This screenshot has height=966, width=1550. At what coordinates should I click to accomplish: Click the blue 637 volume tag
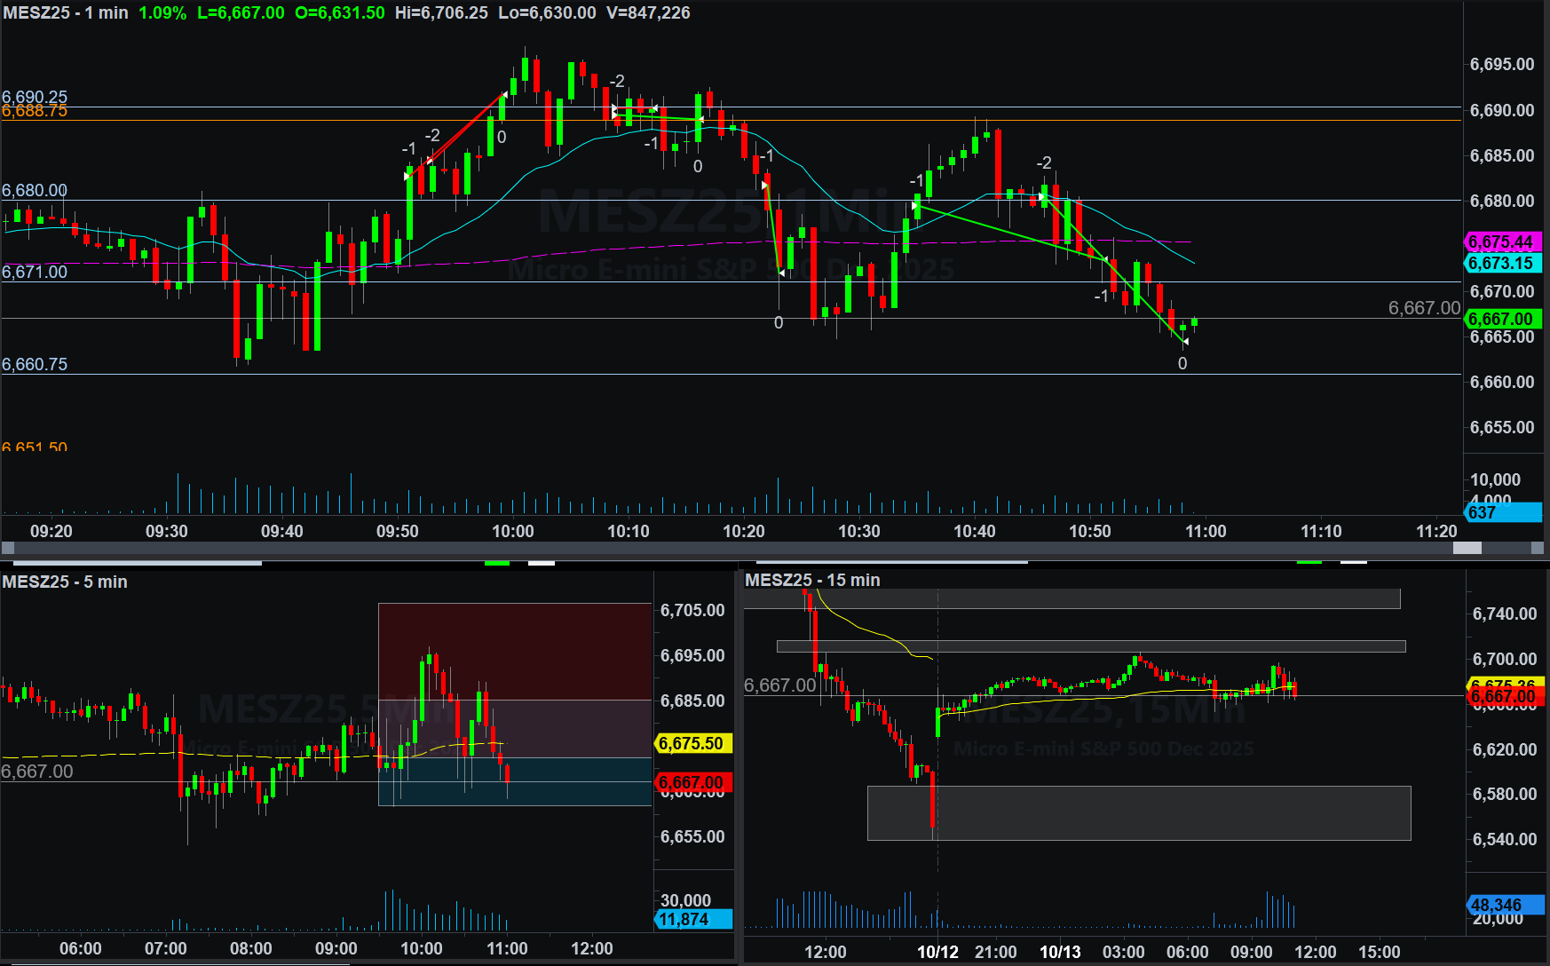(1500, 512)
